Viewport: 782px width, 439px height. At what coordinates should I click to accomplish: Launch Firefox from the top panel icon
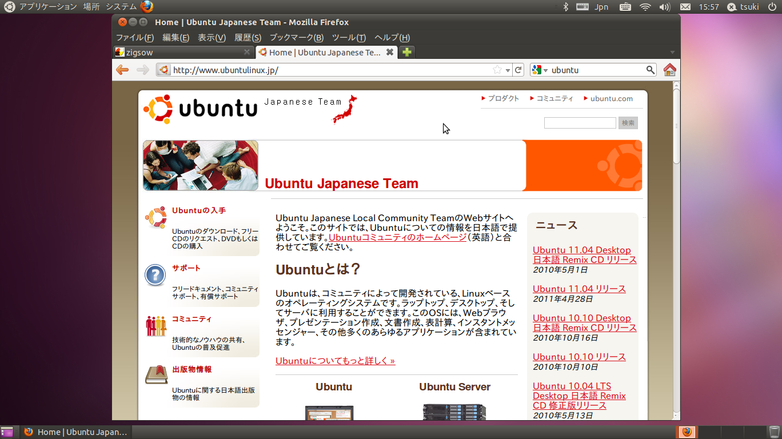(x=147, y=7)
